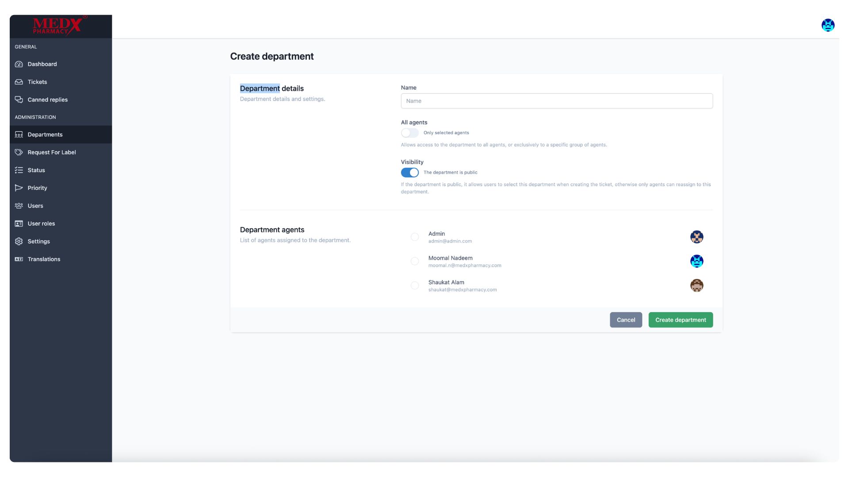The height and width of the screenshot is (477, 849).
Task: Click the User roles ID card icon
Action: point(19,223)
